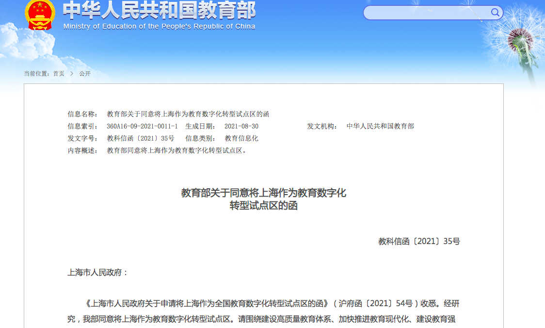Click the English Ministry of Education subtitle

(x=159, y=27)
